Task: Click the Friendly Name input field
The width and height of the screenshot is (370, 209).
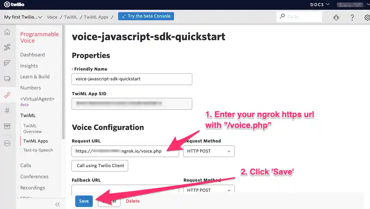Action: 132,79
